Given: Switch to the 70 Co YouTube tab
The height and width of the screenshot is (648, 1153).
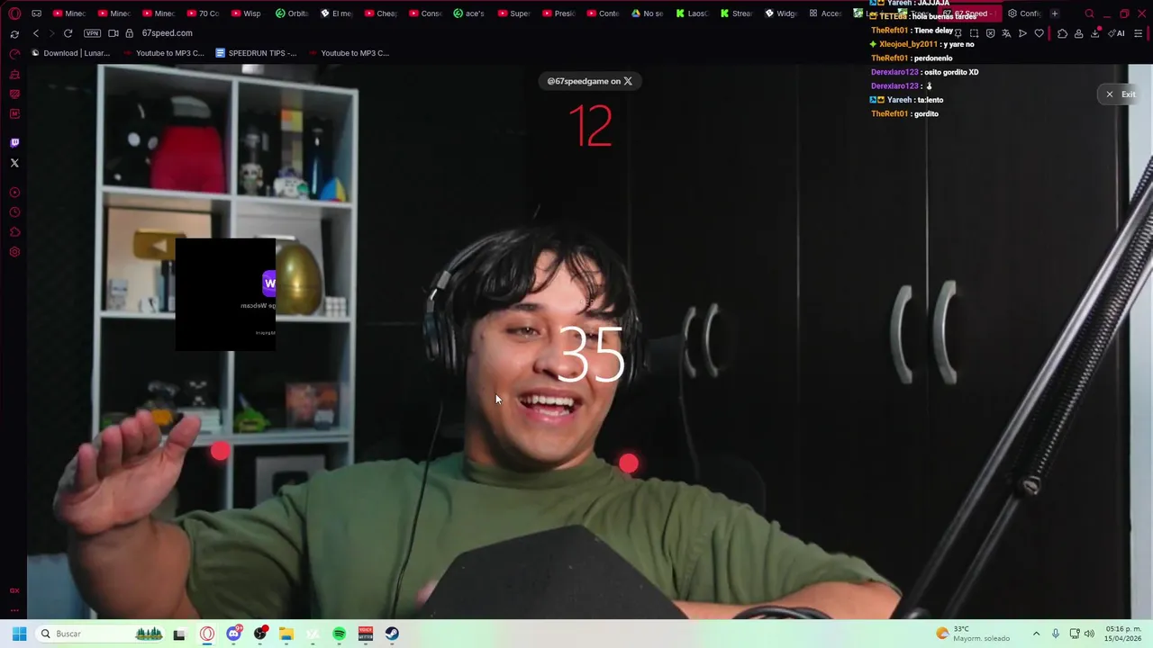Looking at the screenshot, I should 203,13.
